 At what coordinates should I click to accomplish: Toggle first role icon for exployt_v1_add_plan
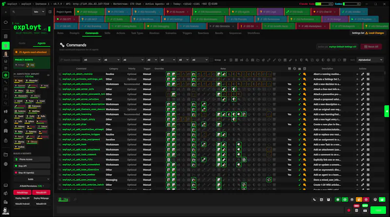(x=168, y=124)
